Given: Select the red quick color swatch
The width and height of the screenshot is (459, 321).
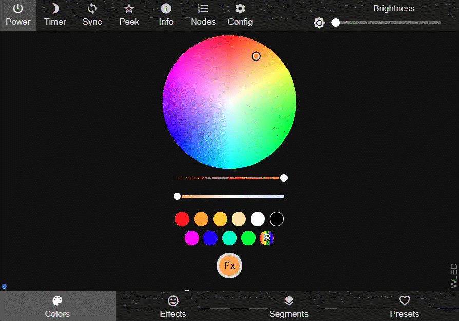Looking at the screenshot, I should 182,219.
